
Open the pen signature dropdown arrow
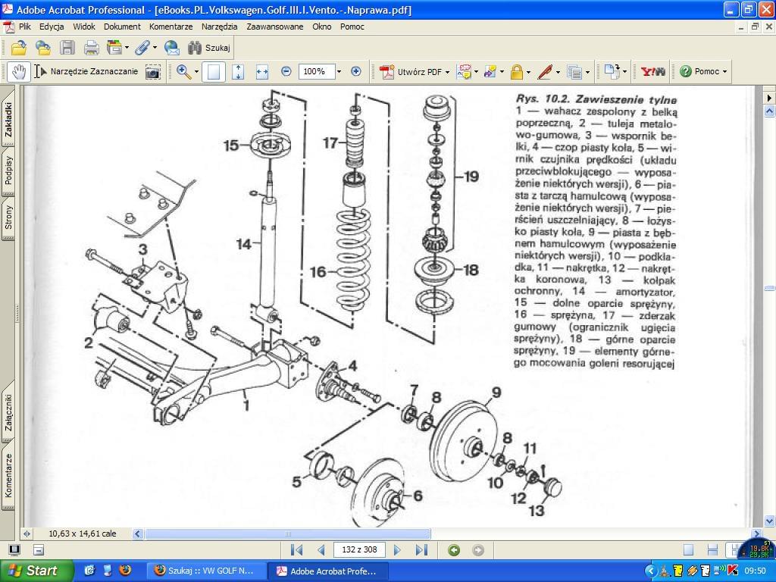click(x=558, y=72)
